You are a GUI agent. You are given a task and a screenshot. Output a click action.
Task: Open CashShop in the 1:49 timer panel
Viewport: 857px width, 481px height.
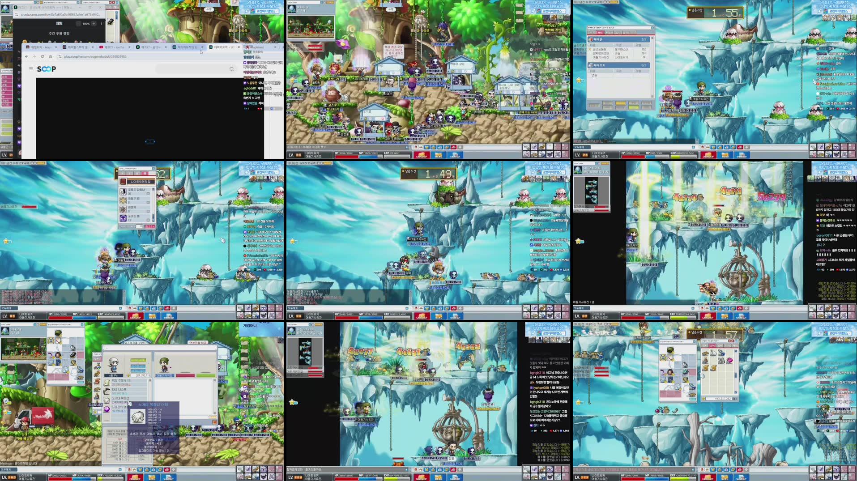[422, 316]
